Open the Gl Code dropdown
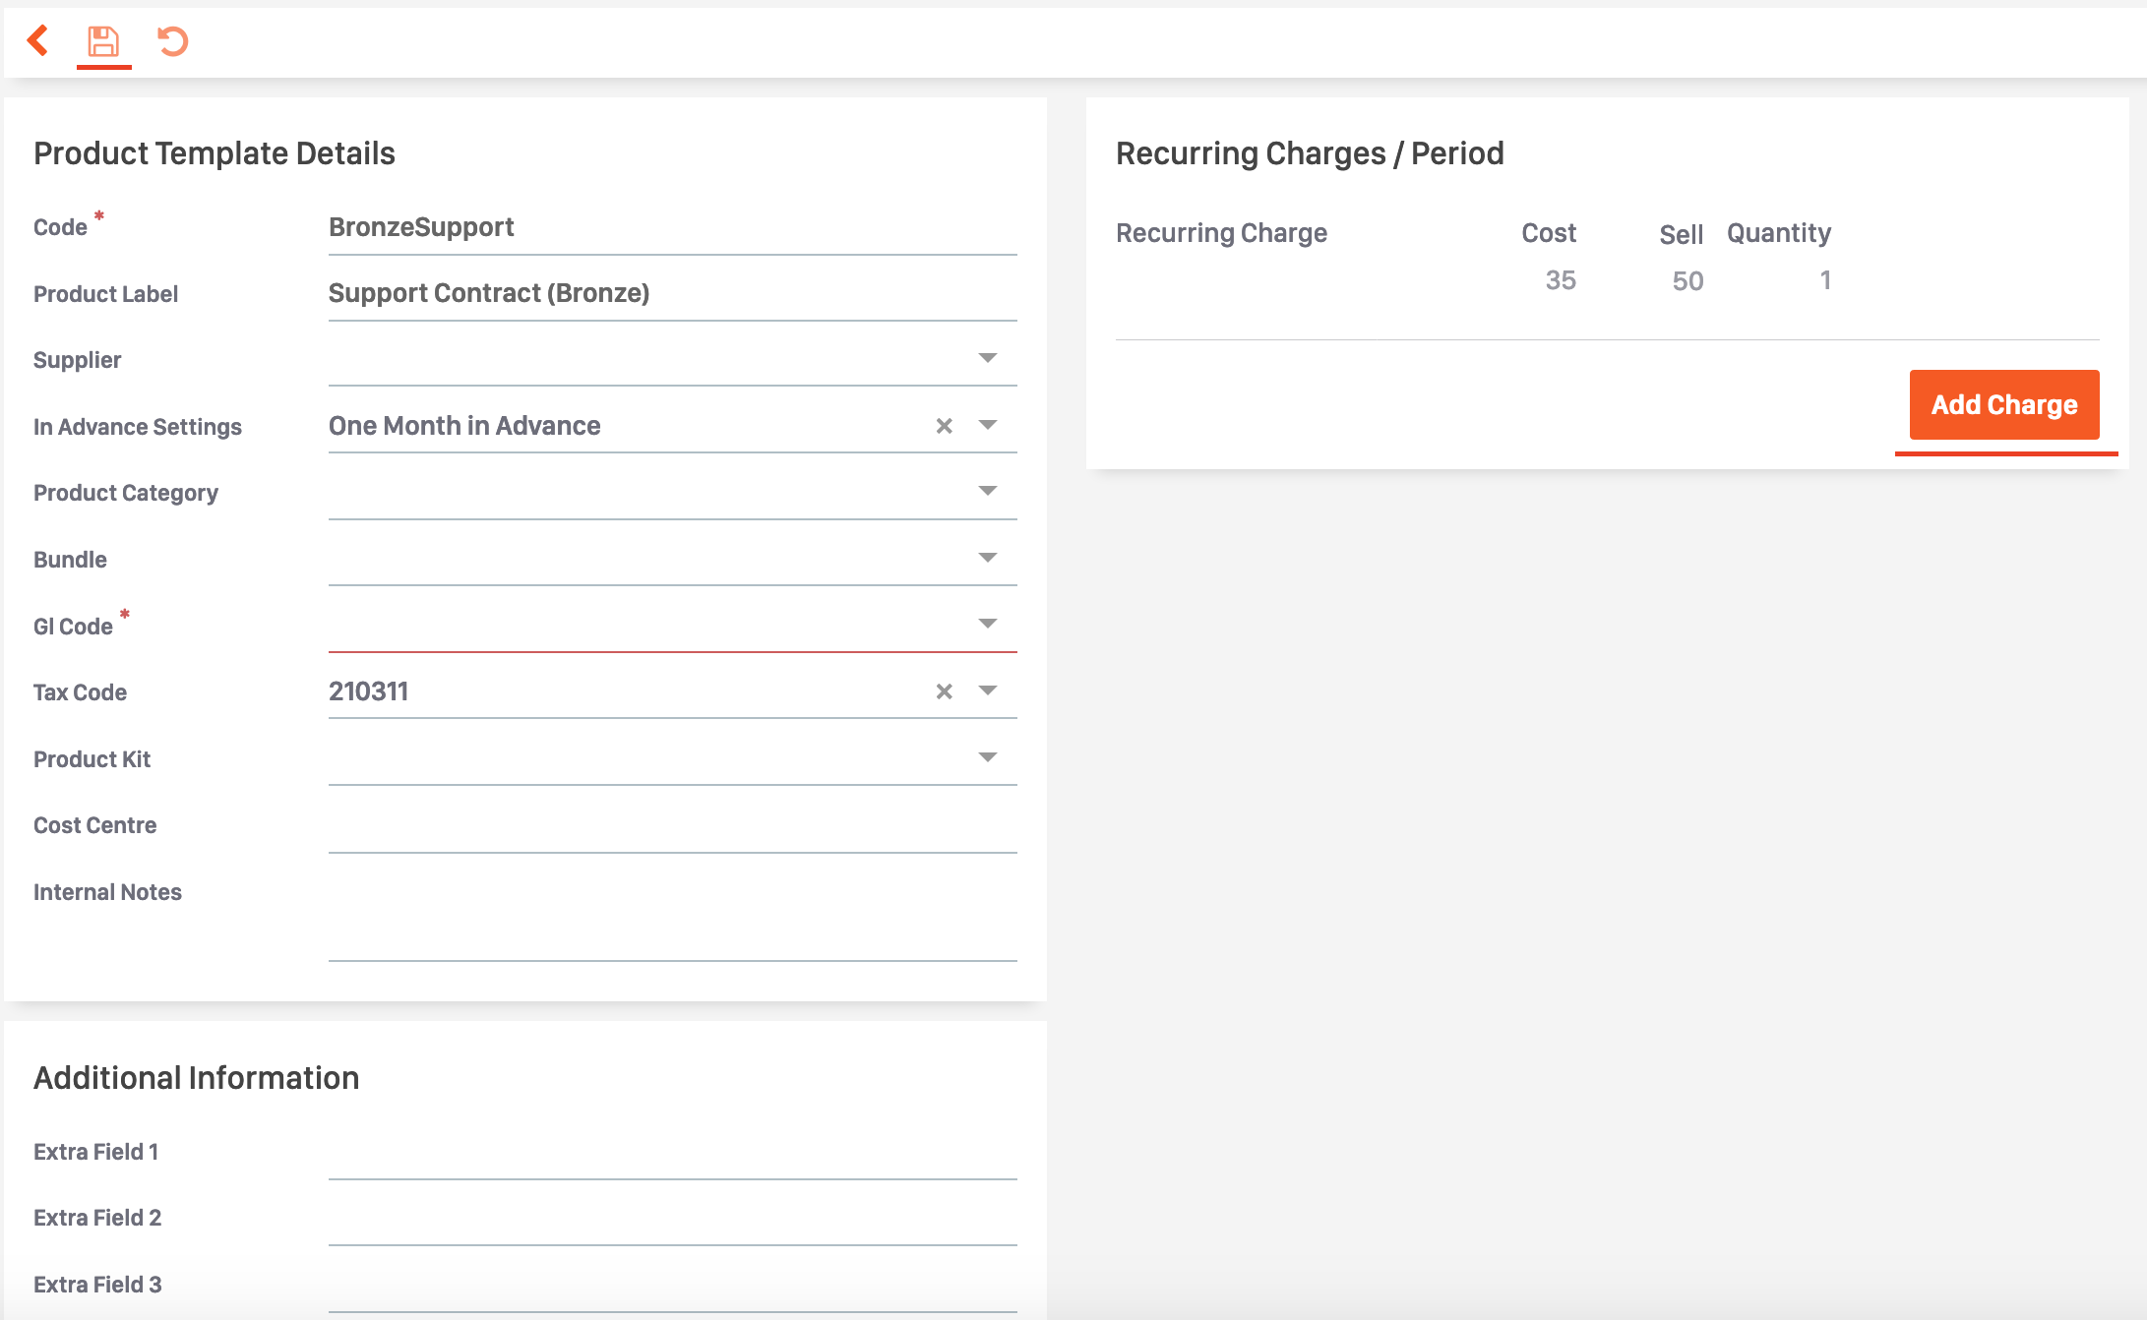The image size is (2147, 1320). [x=987, y=623]
